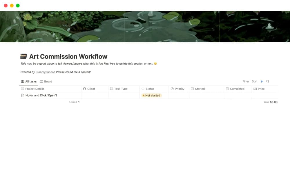Viewport: 290px width, 181px height.
Task: Click the Art Commission Workflow title
Action: [x=68, y=56]
